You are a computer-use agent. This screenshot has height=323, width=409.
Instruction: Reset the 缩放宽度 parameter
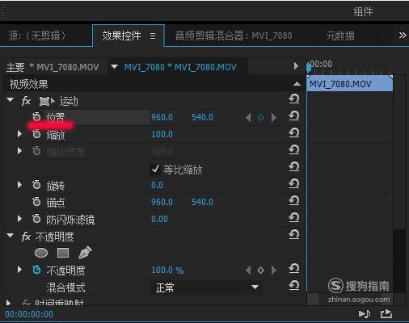[294, 149]
